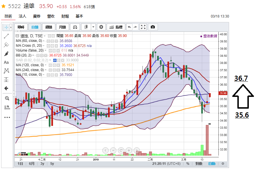The width and height of the screenshot is (258, 172).
Task: Select the brush drawing tool
Action: click(6, 54)
